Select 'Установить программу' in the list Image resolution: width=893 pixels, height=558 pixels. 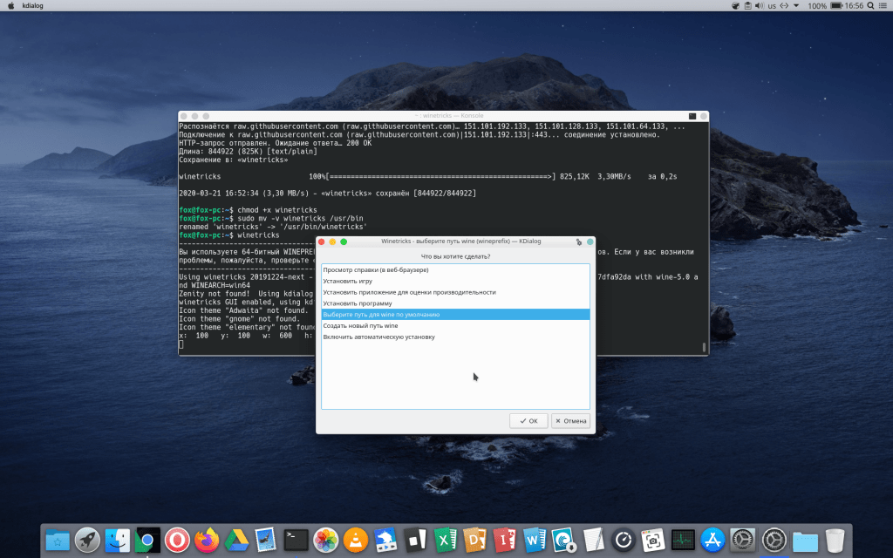pyautogui.click(x=455, y=303)
